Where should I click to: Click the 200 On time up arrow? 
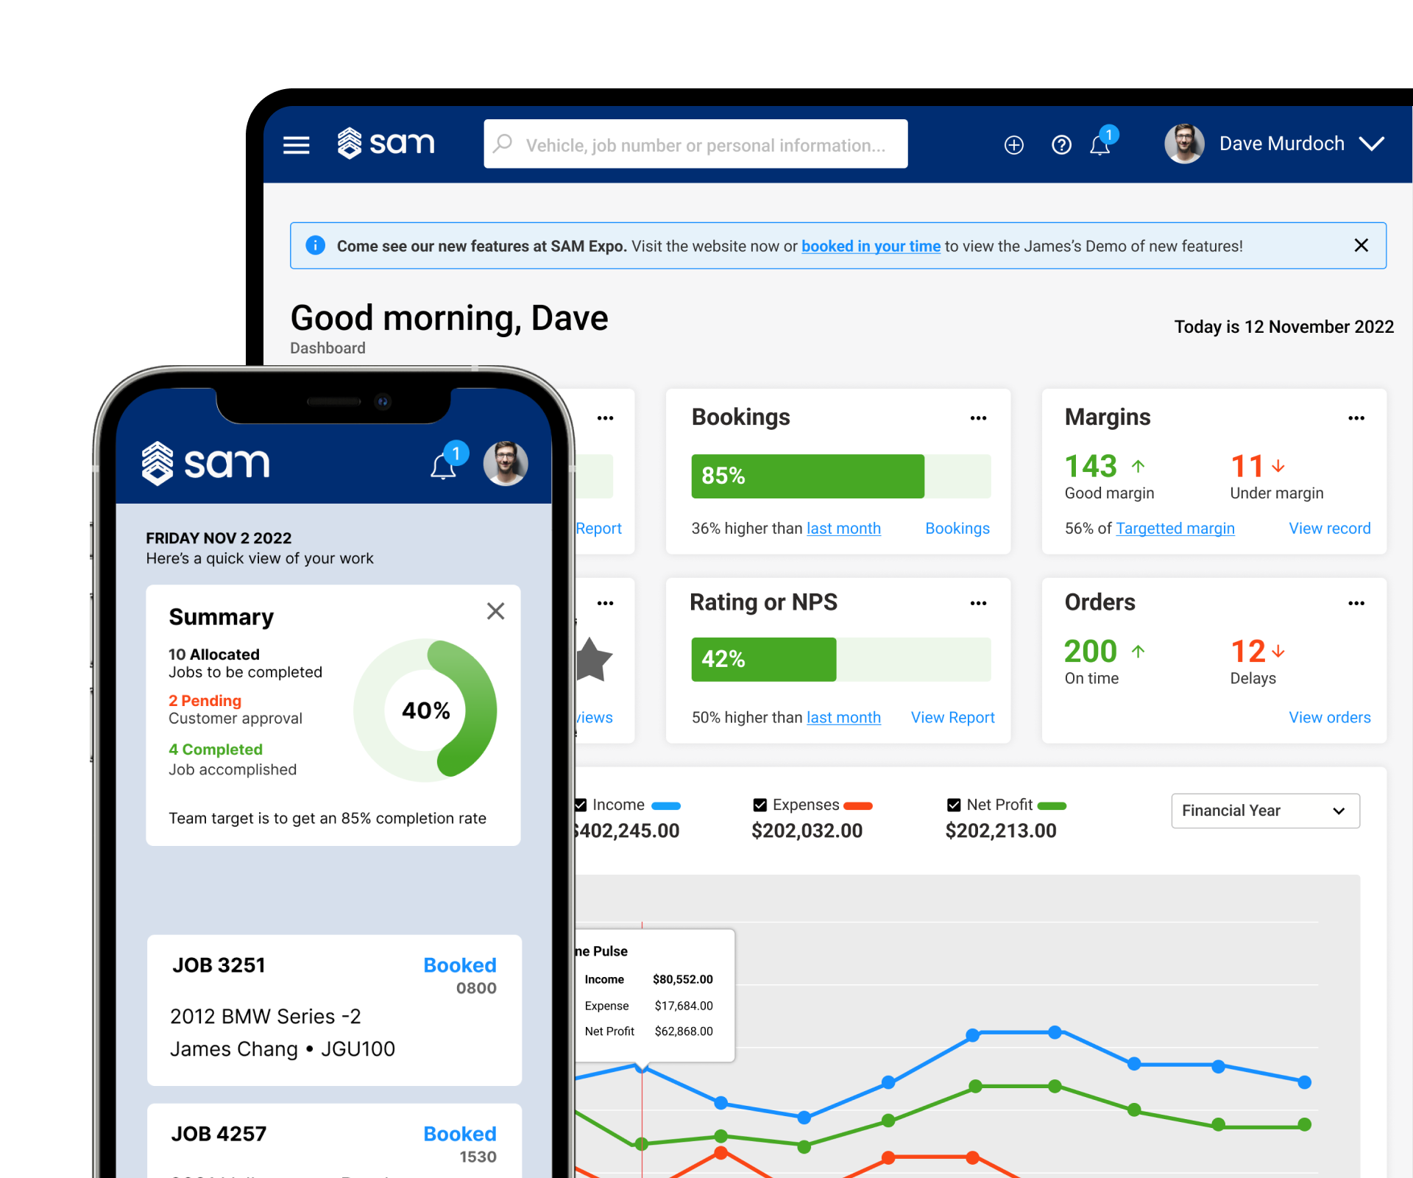click(1138, 652)
